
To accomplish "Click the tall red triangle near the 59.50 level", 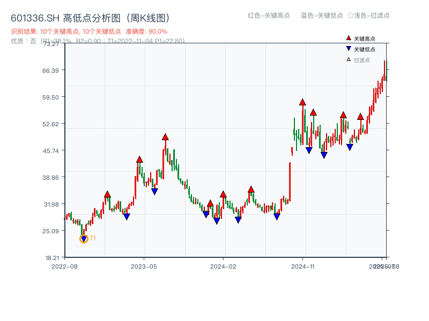I will pyautogui.click(x=302, y=103).
